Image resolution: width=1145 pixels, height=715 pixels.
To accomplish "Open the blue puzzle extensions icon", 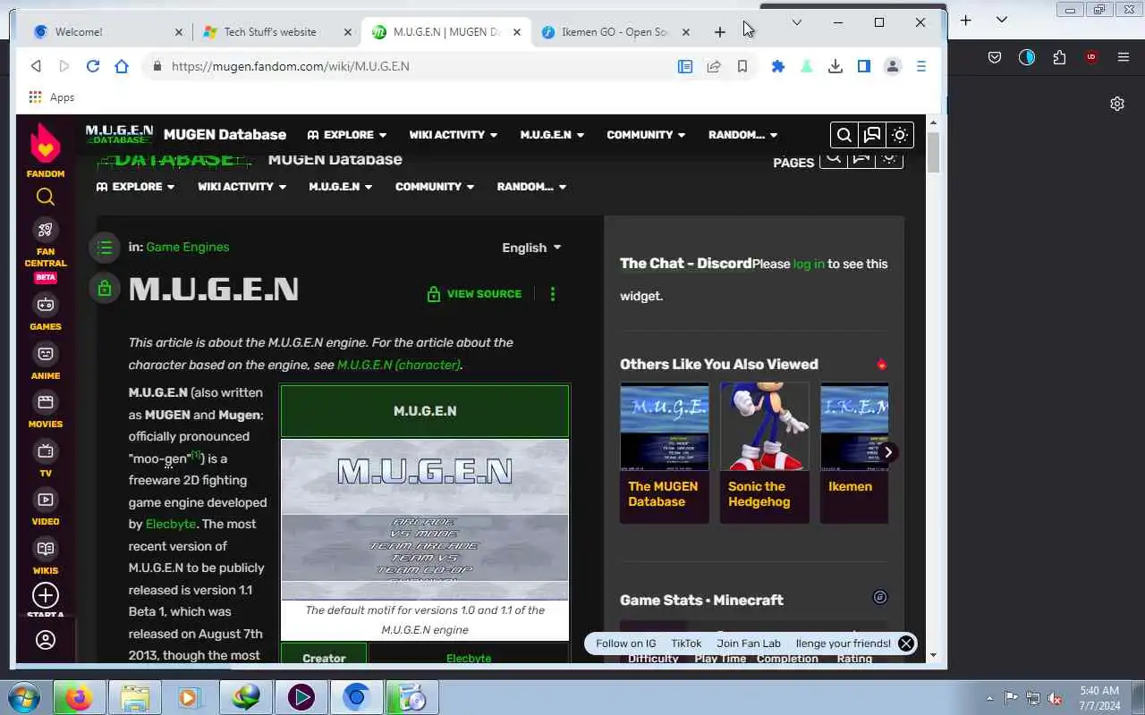I will [778, 66].
